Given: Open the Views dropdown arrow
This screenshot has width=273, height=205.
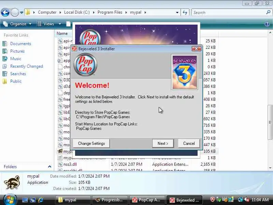Looking at the screenshot, I should pos(60,24).
